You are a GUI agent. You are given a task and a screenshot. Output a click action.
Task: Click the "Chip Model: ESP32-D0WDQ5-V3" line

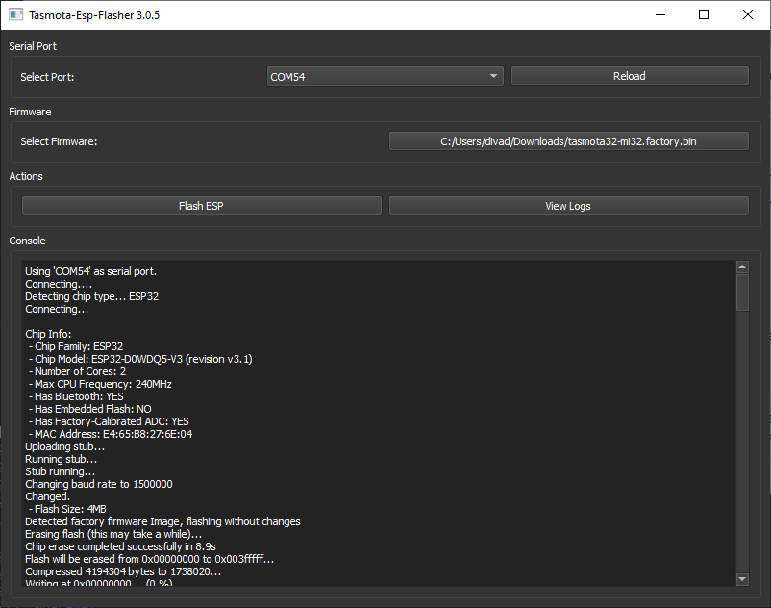pyautogui.click(x=140, y=359)
